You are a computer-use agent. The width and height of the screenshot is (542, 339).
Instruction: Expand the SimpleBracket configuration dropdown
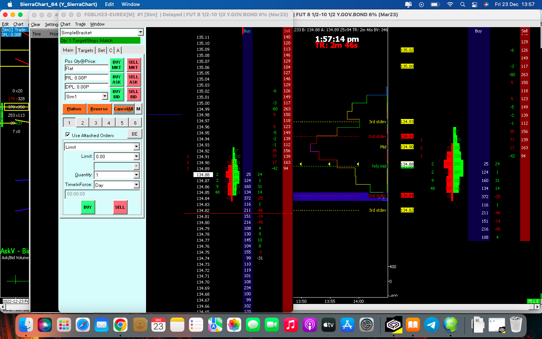point(140,32)
